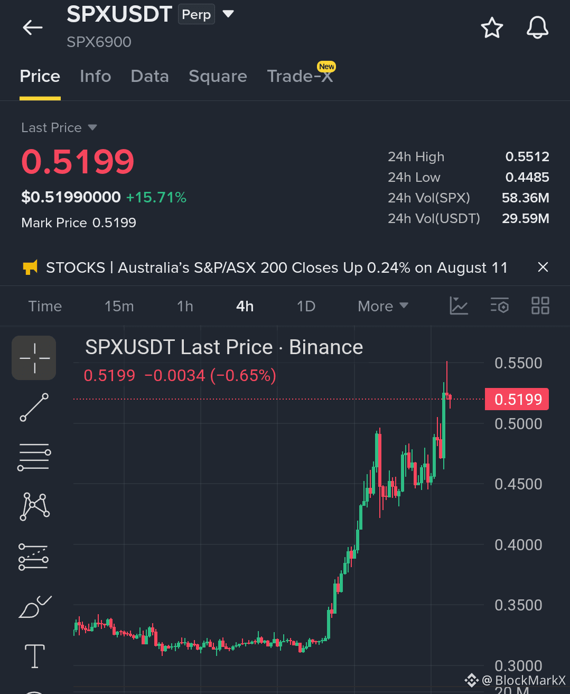Select the text annotation T tool

pos(35,656)
